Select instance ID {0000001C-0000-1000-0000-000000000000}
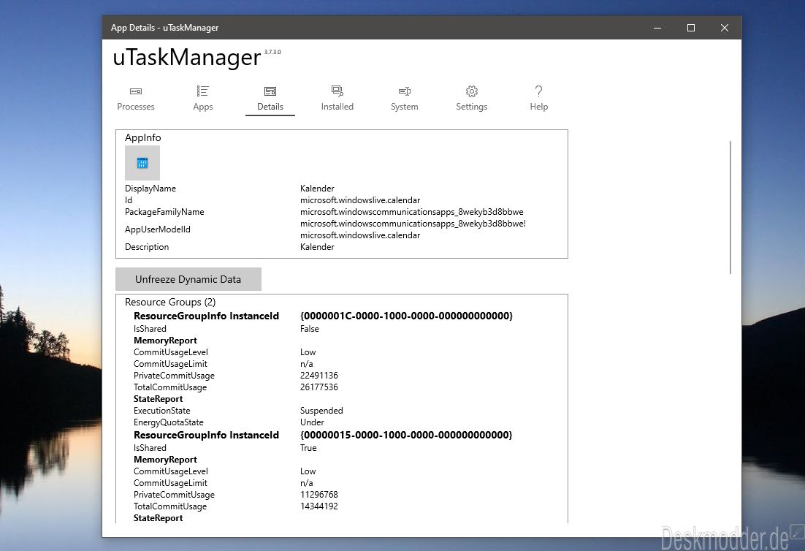 click(x=407, y=316)
